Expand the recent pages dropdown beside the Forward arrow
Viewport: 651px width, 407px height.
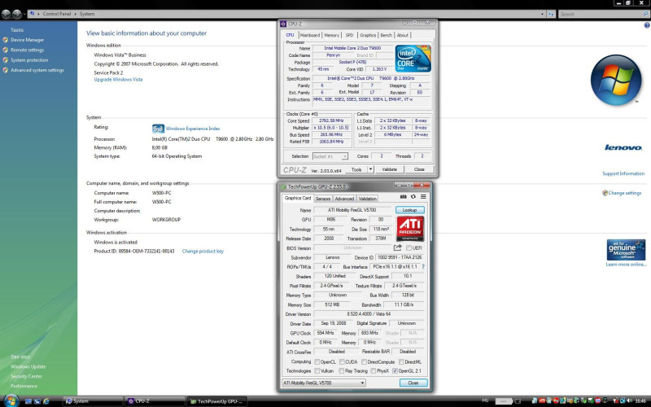(24, 14)
